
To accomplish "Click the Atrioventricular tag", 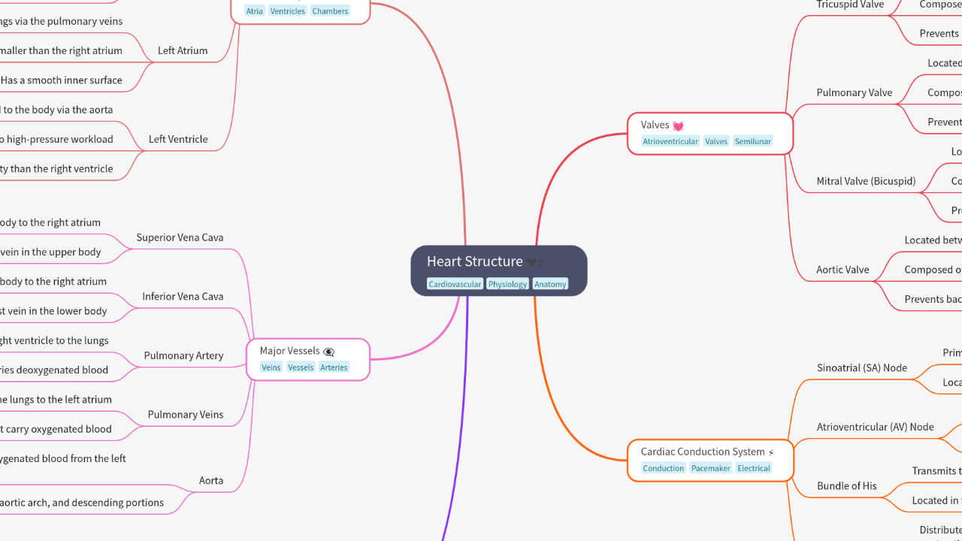I will pos(670,141).
